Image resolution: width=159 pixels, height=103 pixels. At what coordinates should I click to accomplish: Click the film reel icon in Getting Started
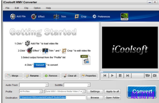pyautogui.click(x=27, y=43)
